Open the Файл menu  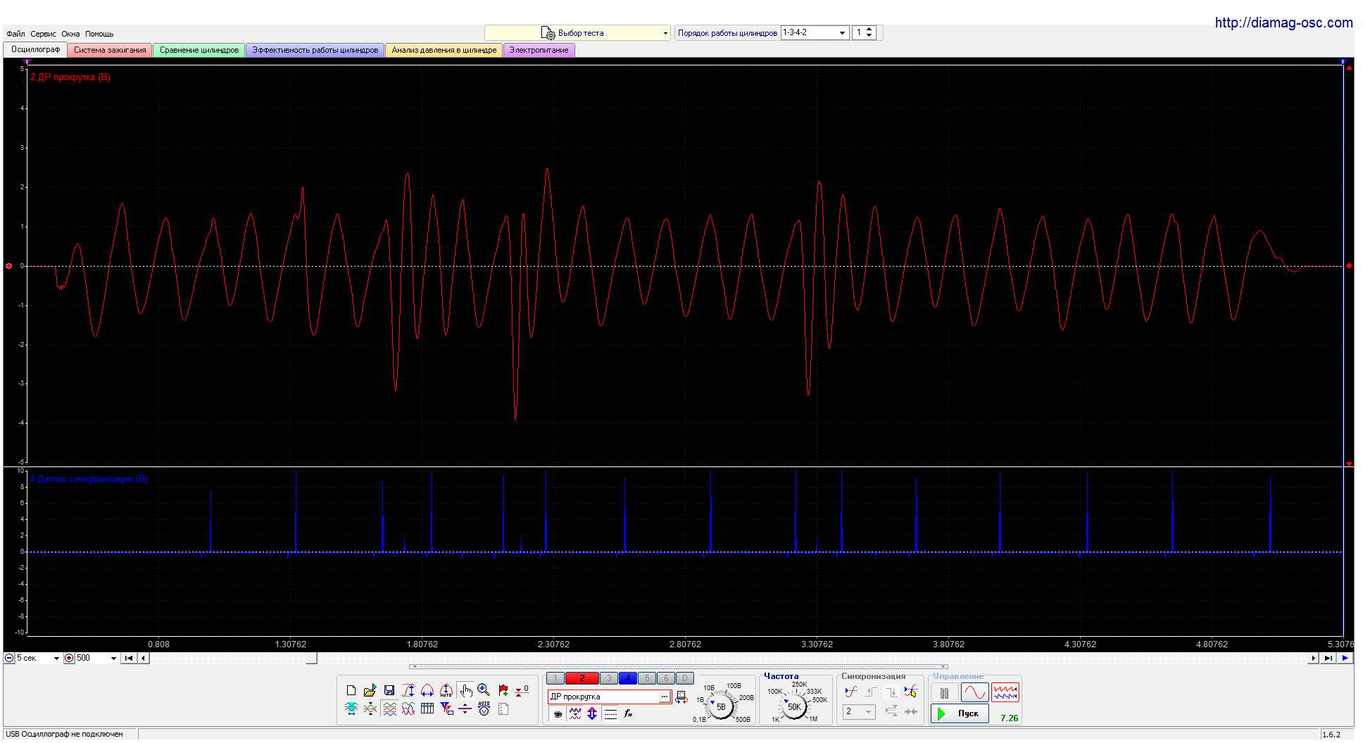[x=15, y=34]
